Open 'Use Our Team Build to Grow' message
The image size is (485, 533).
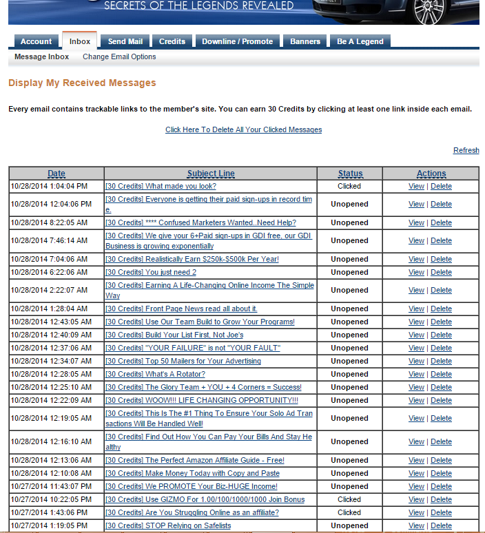[x=200, y=322]
